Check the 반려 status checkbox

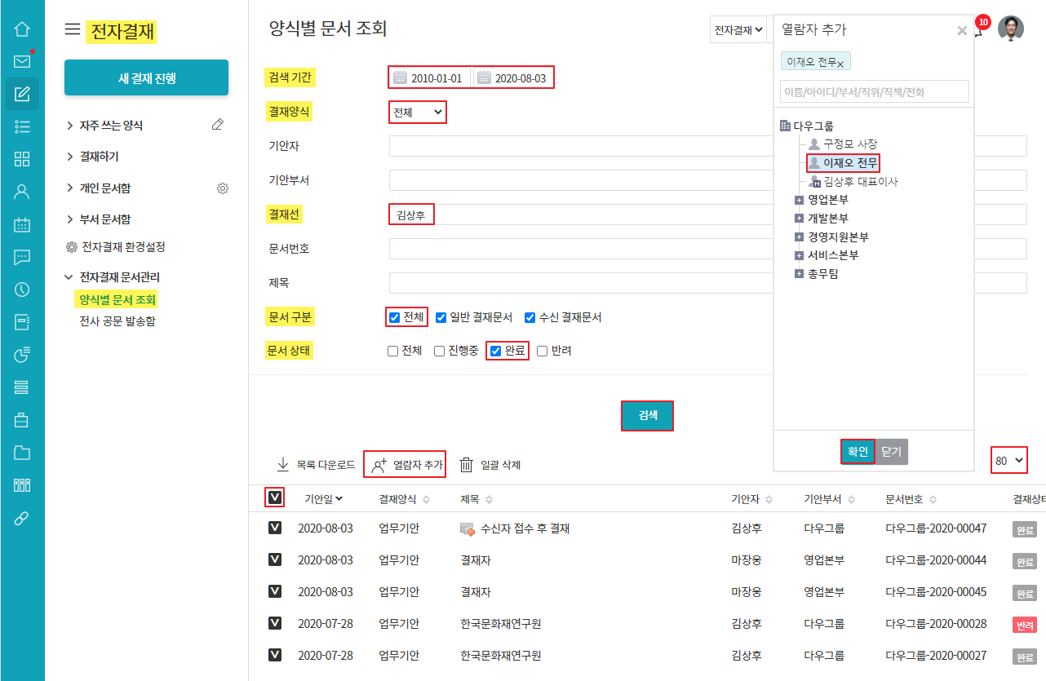[542, 351]
